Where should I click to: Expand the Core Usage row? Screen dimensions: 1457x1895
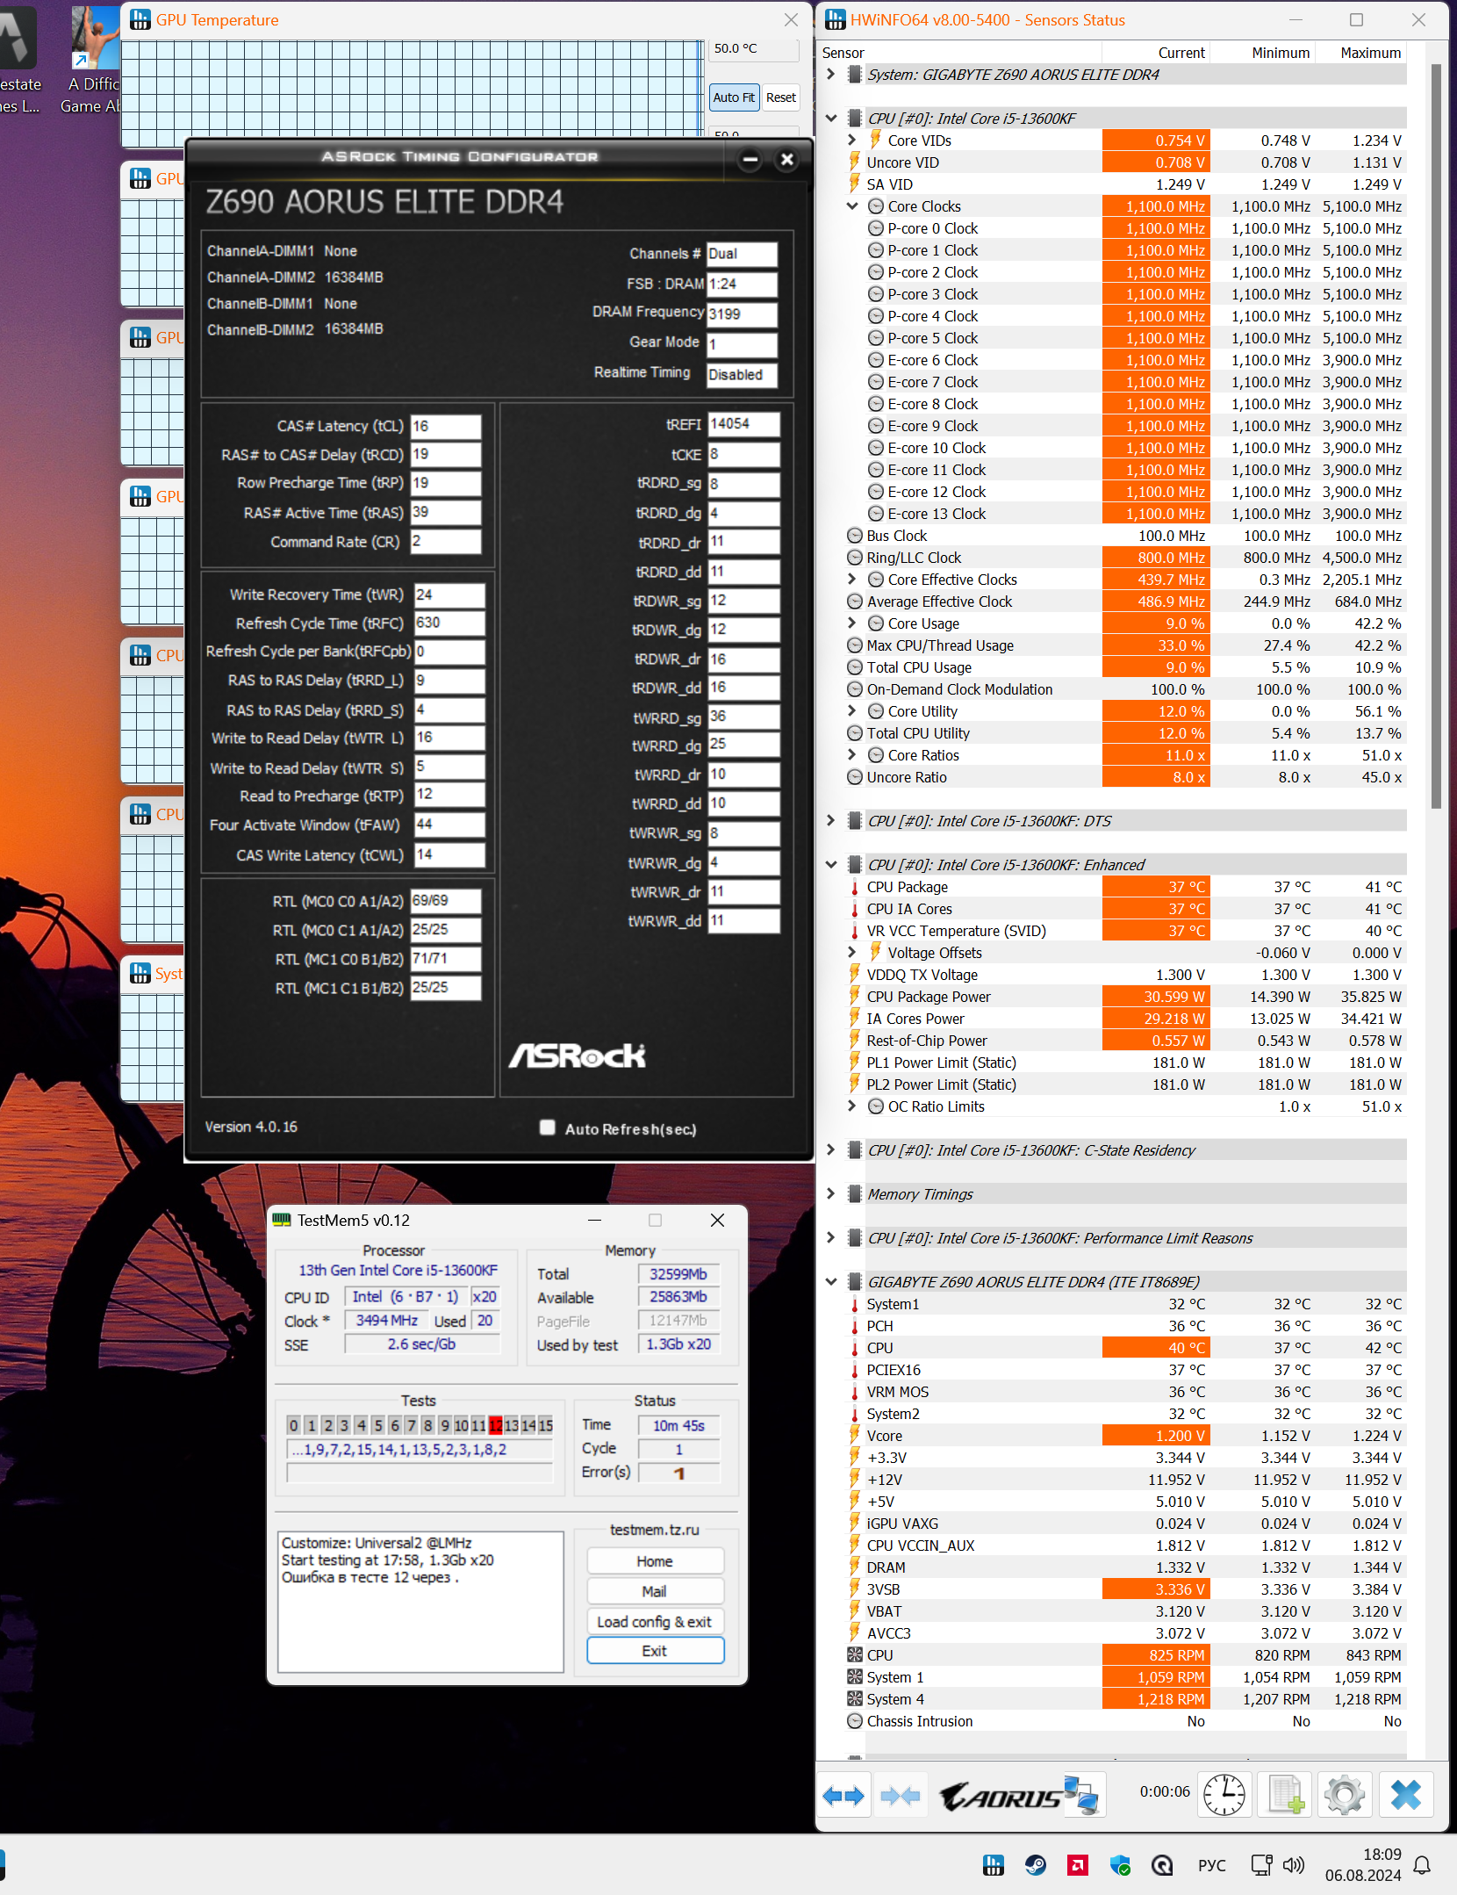(851, 623)
